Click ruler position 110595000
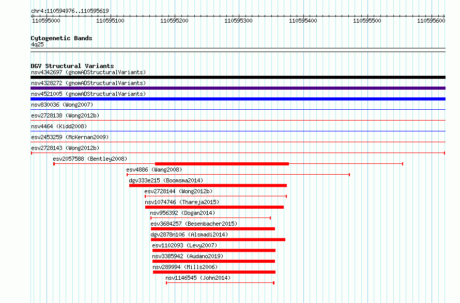Image resolution: width=460 pixels, height=303 pixels. [46, 21]
